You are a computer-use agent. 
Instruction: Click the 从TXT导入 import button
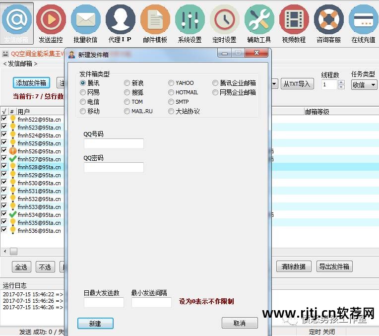[297, 84]
